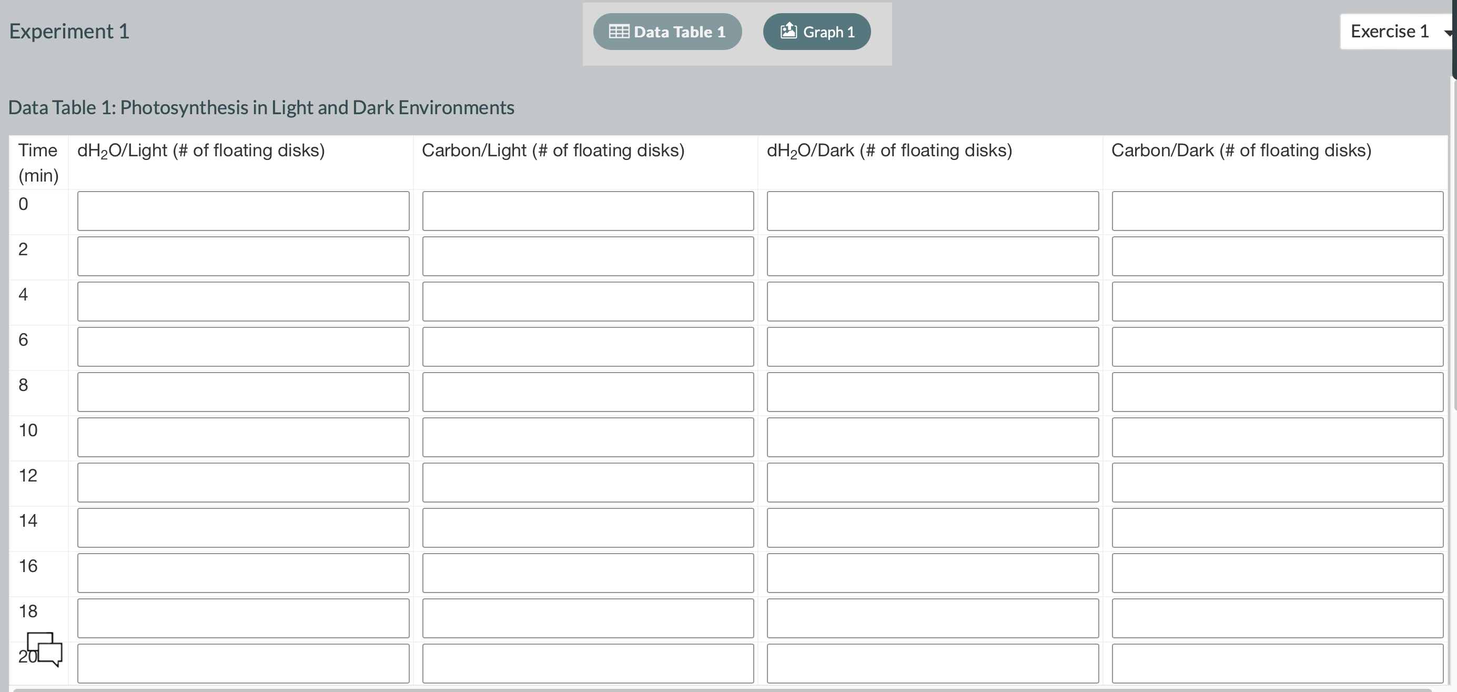1457x692 pixels.
Task: Select the dH2O/Dark field at 4 minutes
Action: tap(932, 301)
